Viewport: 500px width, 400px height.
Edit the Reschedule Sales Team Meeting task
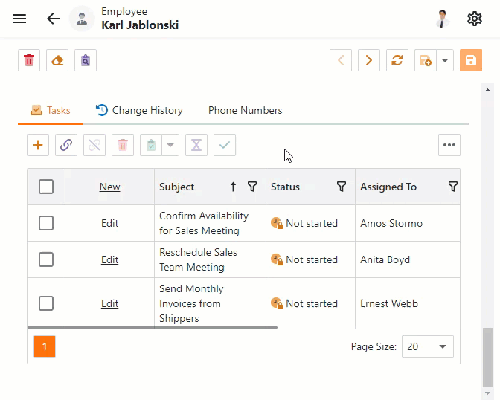[x=109, y=259]
